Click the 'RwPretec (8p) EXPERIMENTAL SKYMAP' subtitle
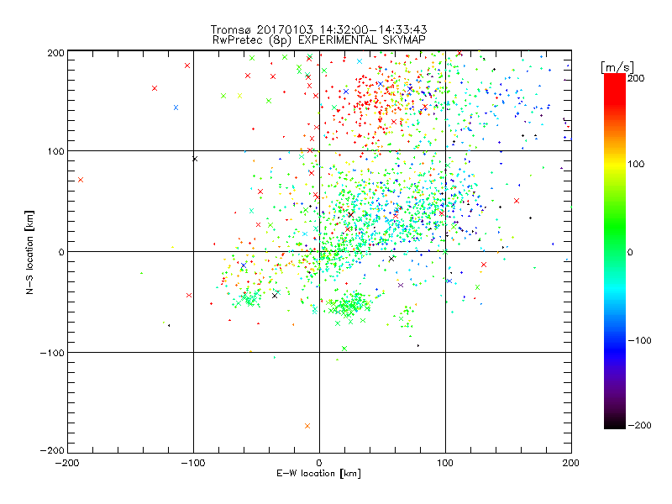 [x=318, y=39]
